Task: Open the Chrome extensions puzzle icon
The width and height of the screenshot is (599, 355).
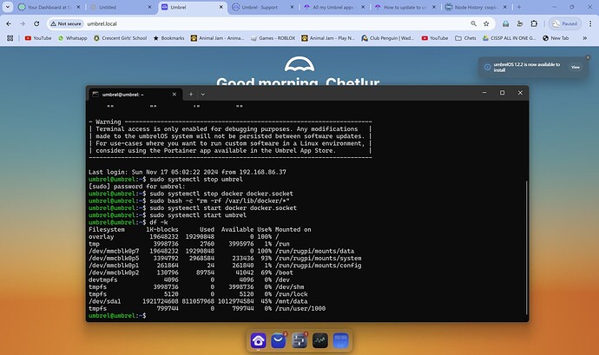Action: tap(534, 23)
